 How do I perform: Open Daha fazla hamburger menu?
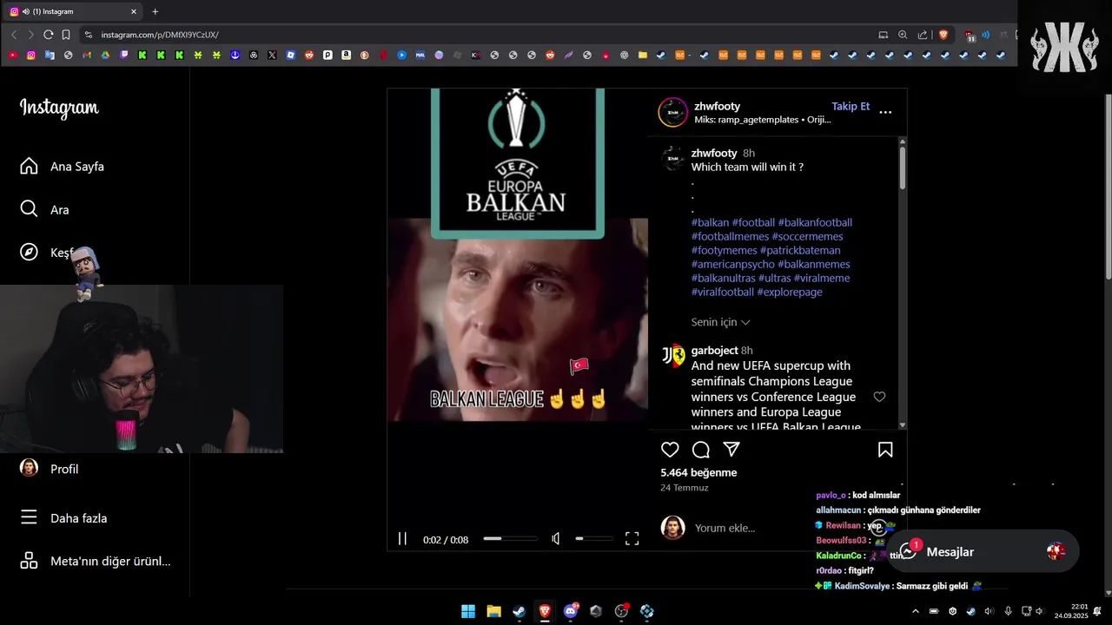point(64,517)
